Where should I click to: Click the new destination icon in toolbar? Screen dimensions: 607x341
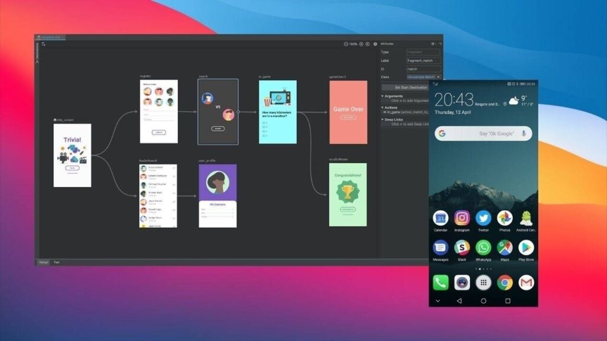(43, 44)
